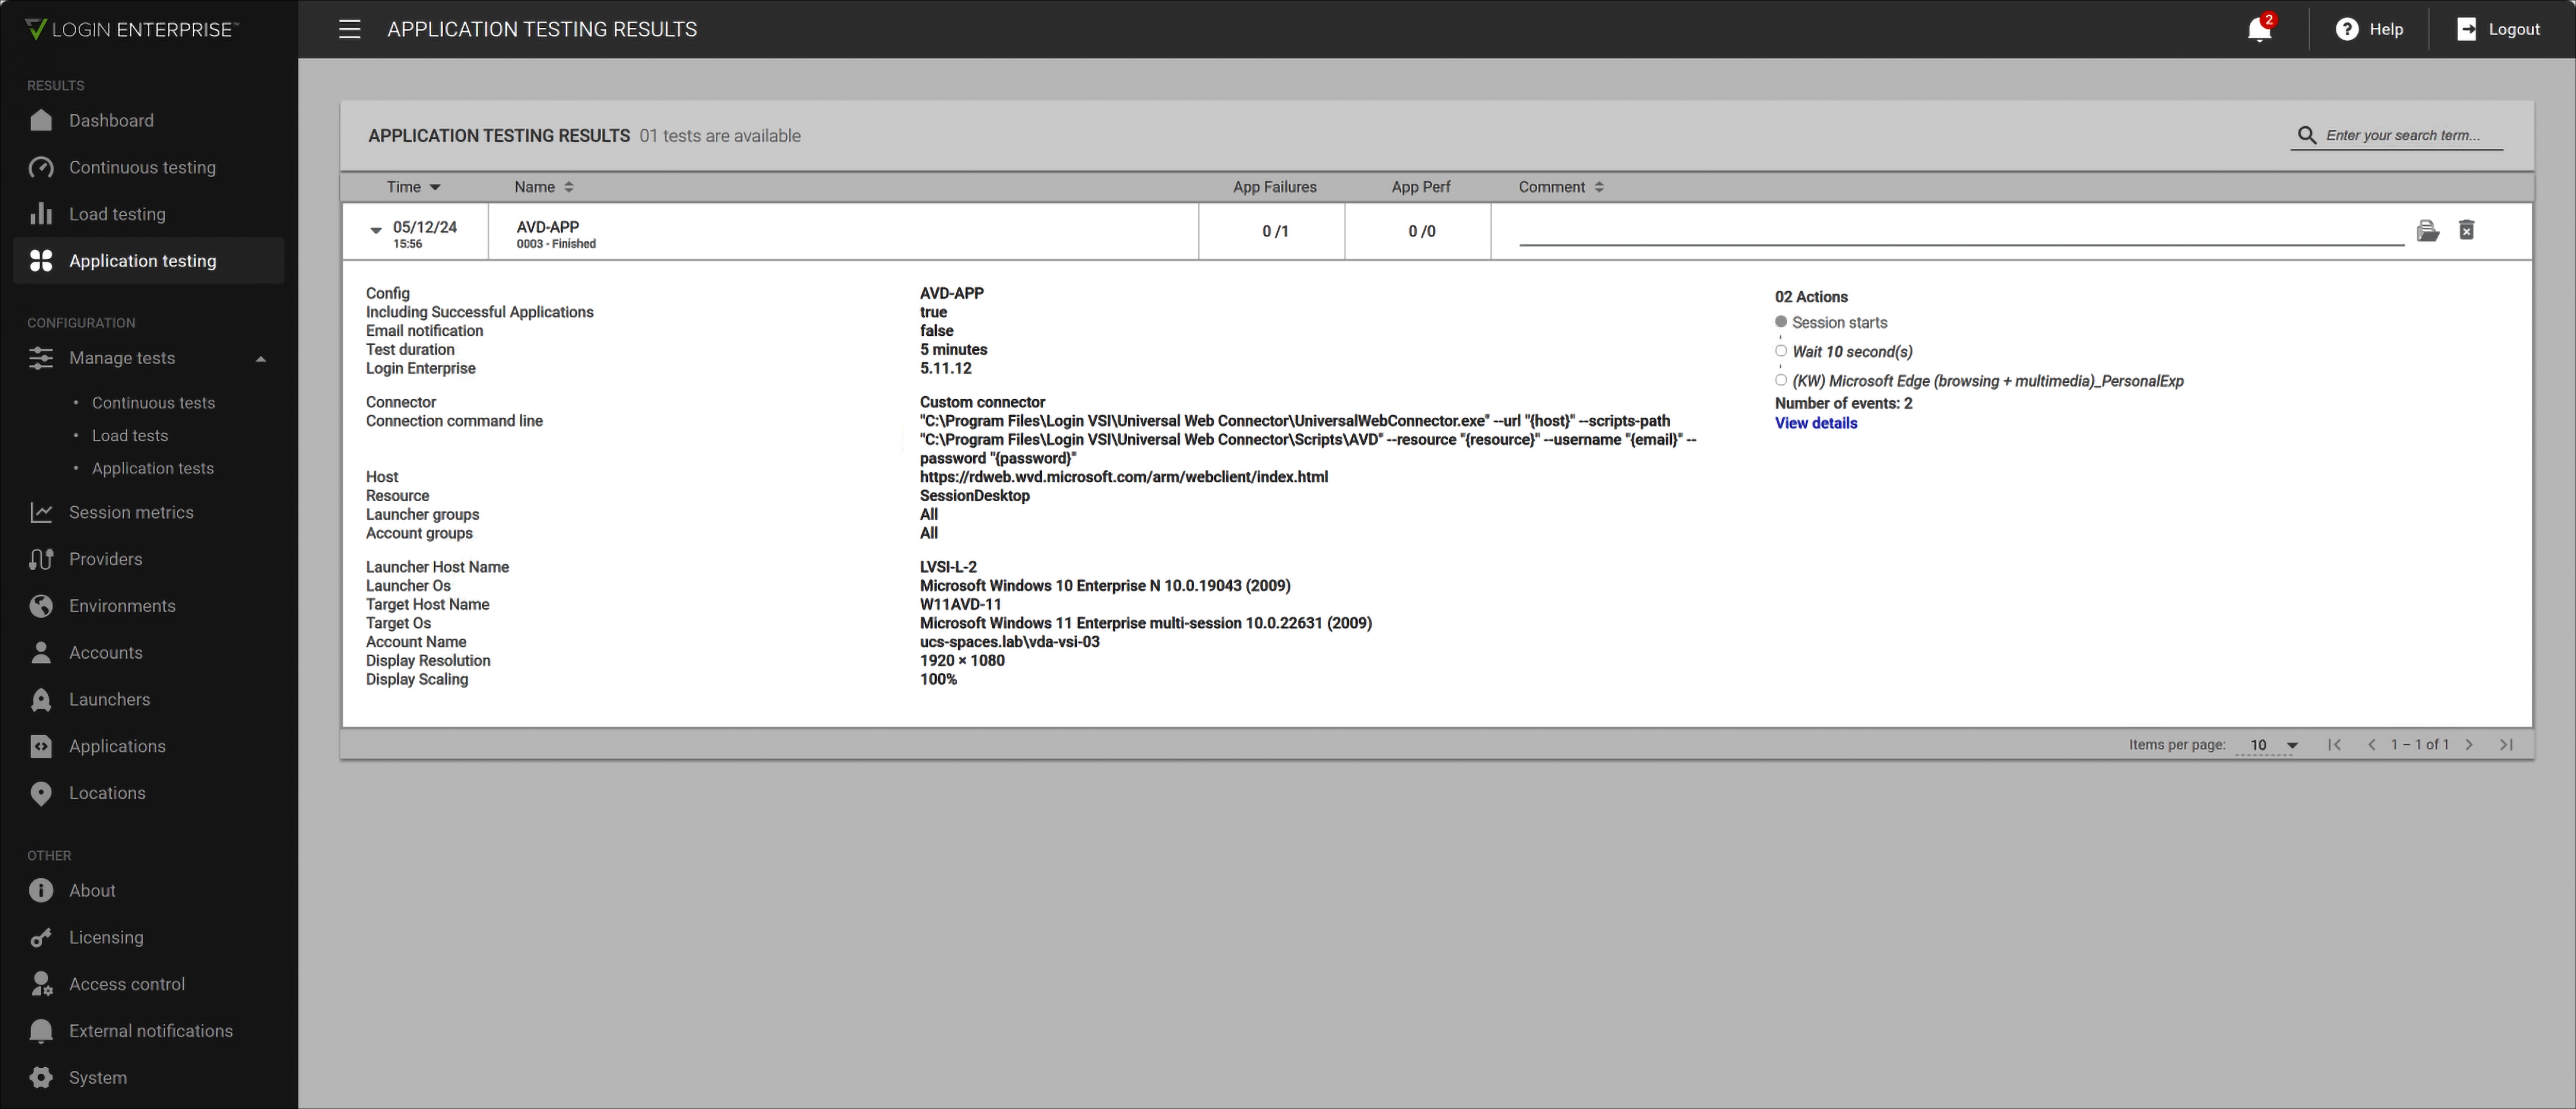This screenshot has width=2576, height=1109.
Task: Select Session metrics in sidebar
Action: (x=131, y=512)
